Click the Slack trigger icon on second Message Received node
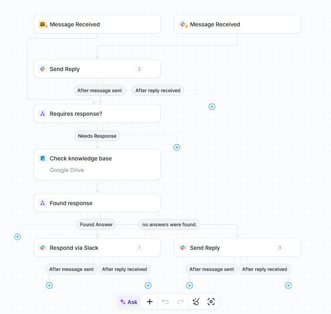The height and width of the screenshot is (314, 331). 183,24
